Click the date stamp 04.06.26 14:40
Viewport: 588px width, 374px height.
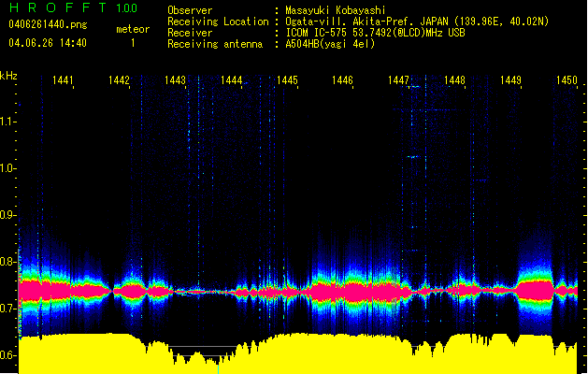pyautogui.click(x=48, y=43)
